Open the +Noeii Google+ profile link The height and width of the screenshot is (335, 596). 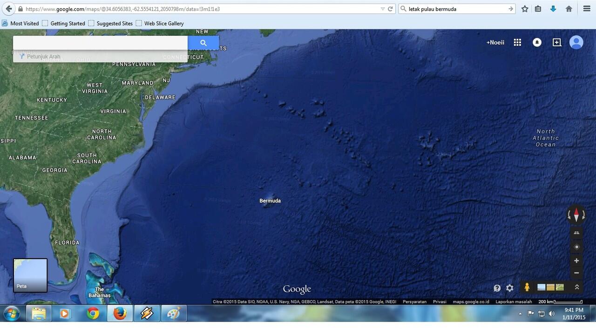coord(495,42)
